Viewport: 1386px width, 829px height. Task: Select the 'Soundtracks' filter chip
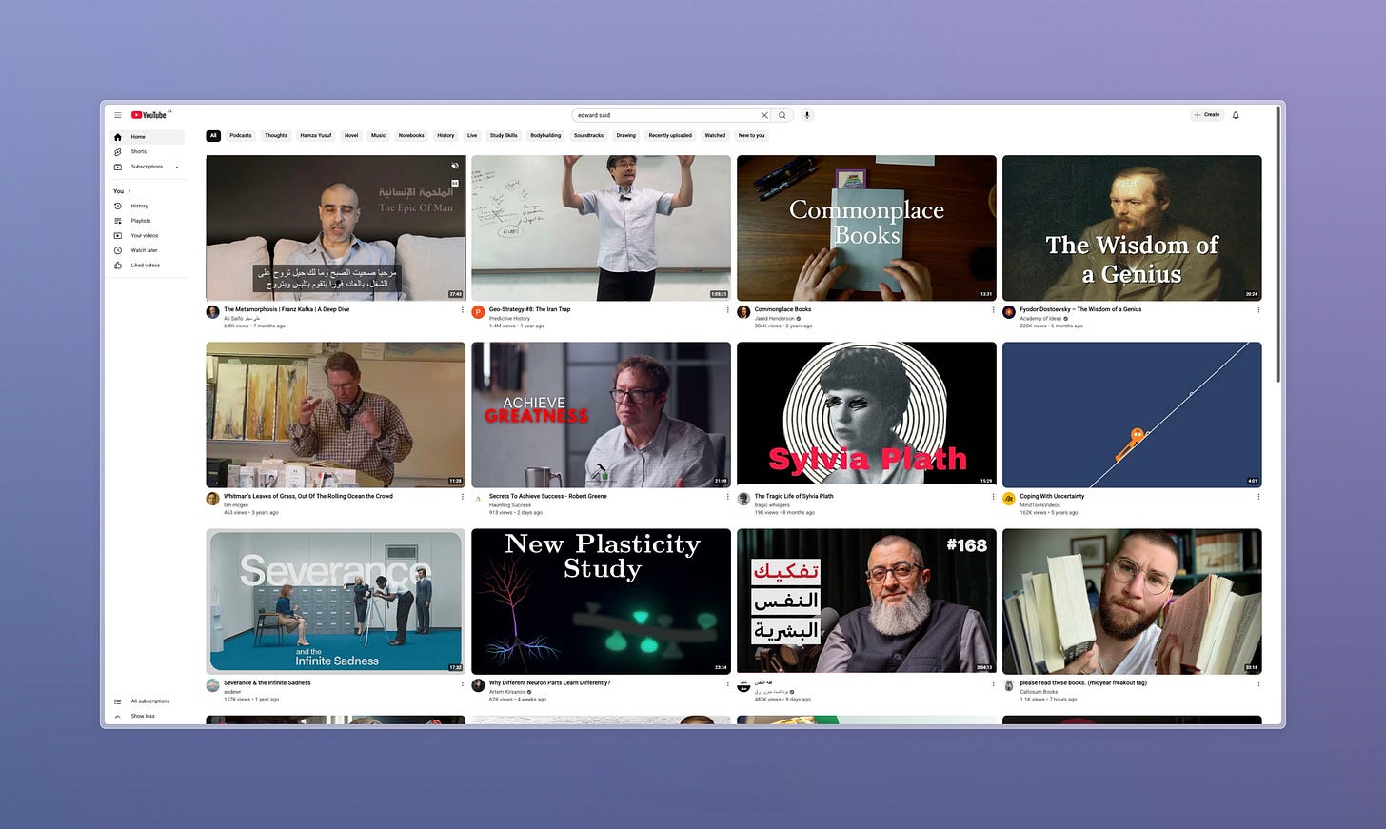tap(588, 135)
